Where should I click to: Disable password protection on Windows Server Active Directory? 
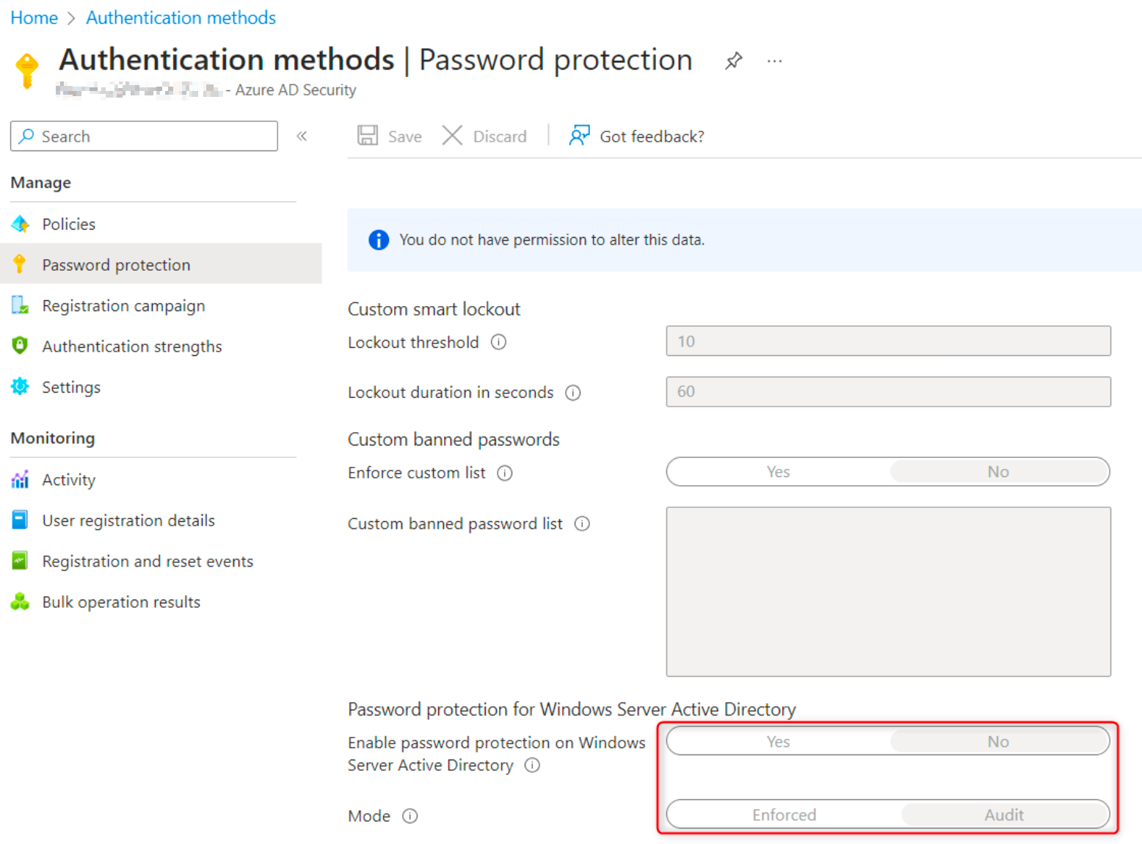pyautogui.click(x=999, y=741)
